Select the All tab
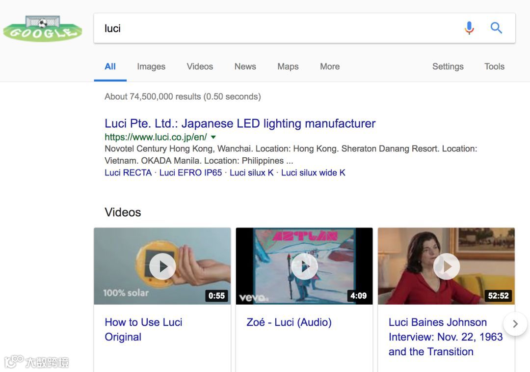Viewport: 530px width, 372px height. pos(110,66)
